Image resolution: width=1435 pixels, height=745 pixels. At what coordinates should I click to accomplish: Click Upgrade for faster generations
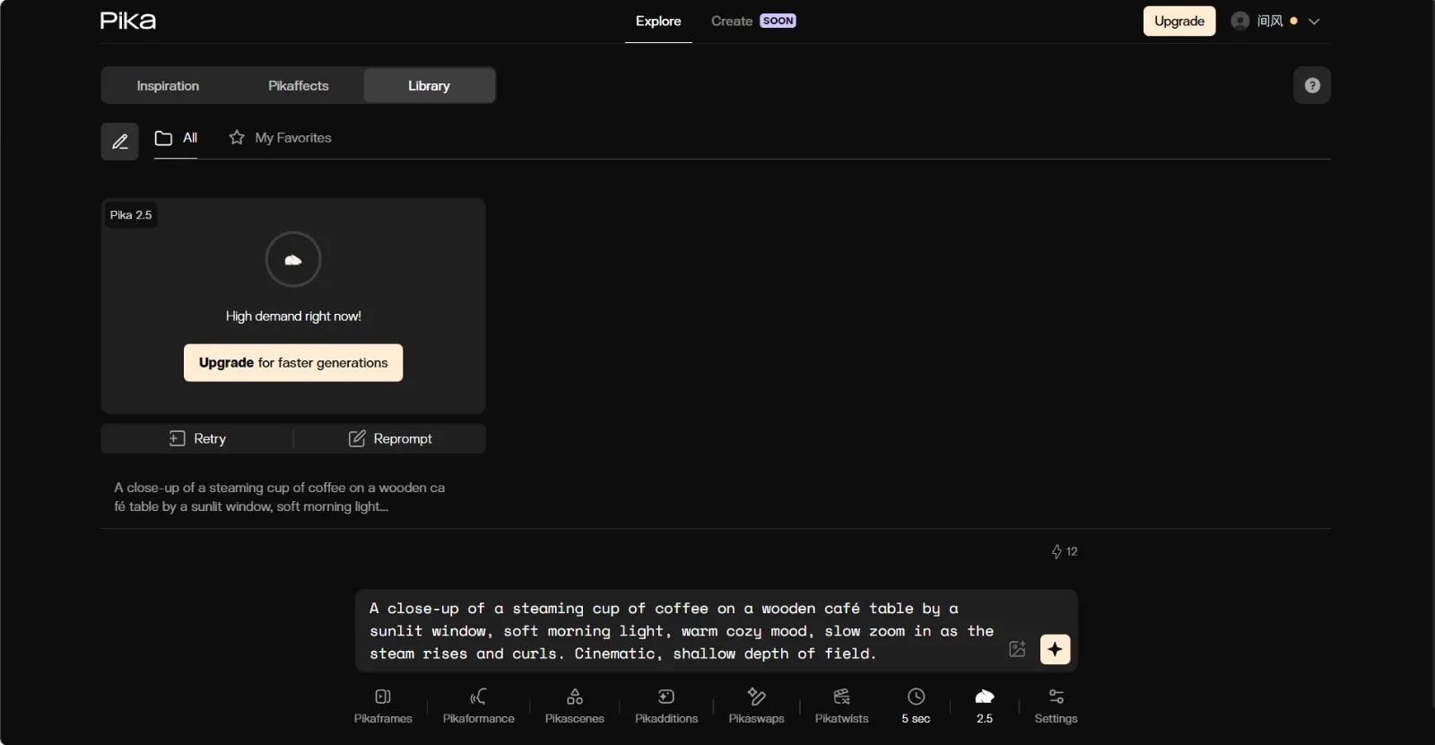coord(293,363)
